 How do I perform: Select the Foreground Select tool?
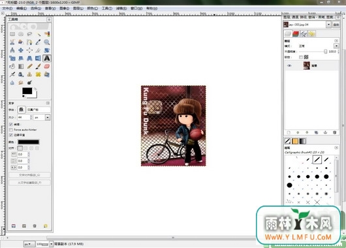pos(21,42)
